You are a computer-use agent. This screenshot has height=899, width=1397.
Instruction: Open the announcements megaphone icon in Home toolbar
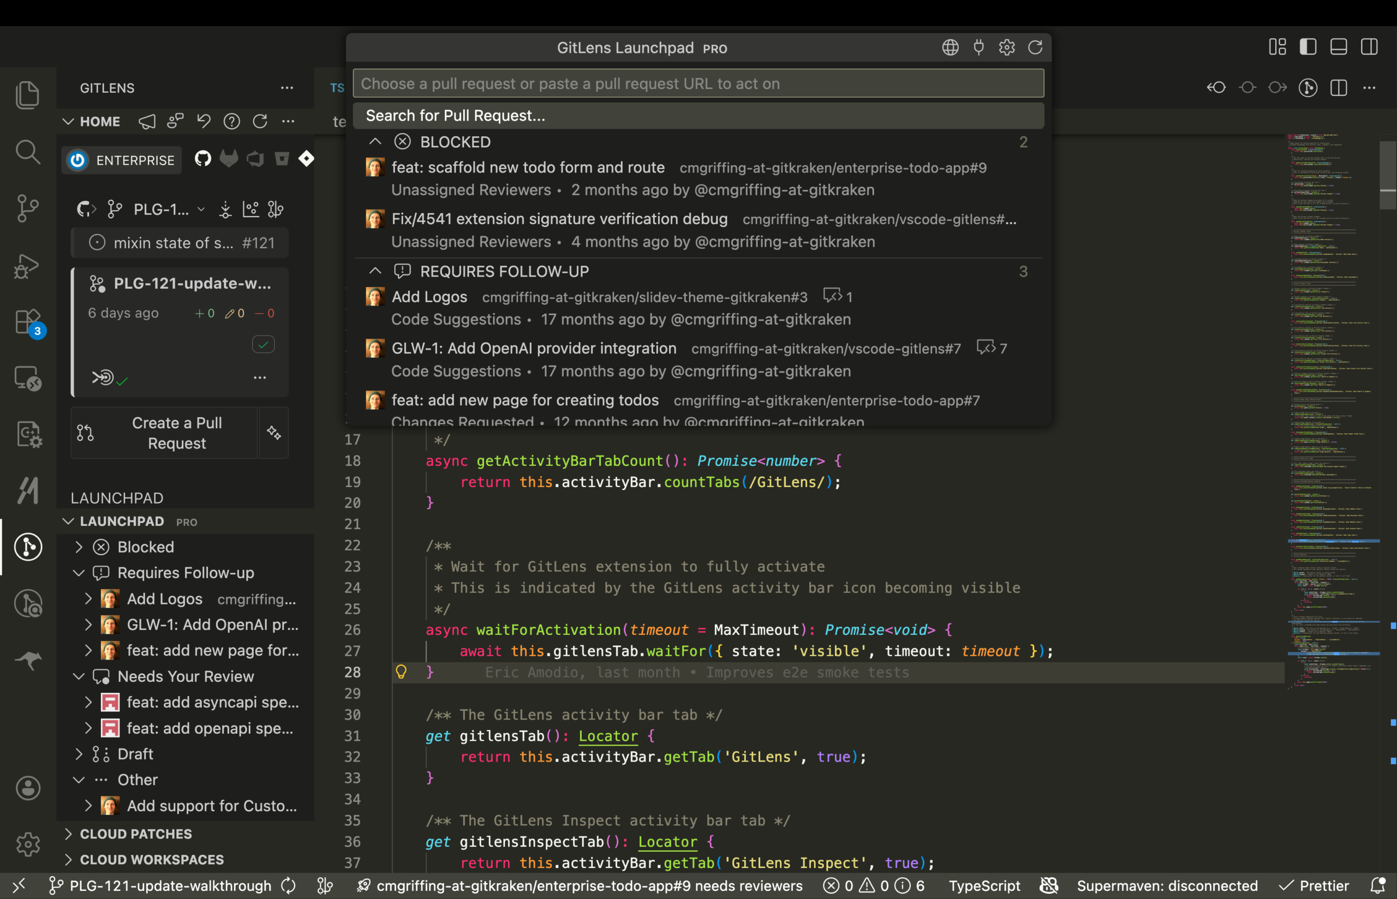(147, 122)
